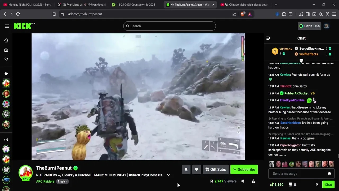Image resolution: width=339 pixels, height=191 pixels.
Task: Switch to Monday Night PCLII tab
Action: [27, 5]
